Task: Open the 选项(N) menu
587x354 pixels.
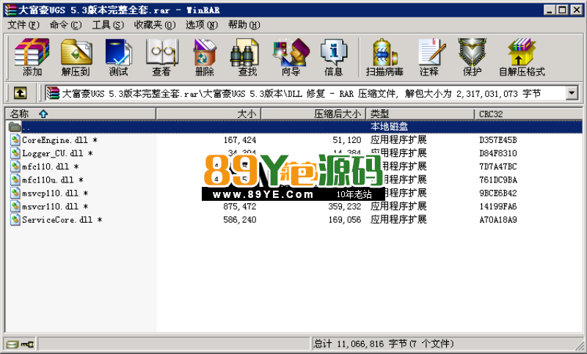Action: coord(202,25)
